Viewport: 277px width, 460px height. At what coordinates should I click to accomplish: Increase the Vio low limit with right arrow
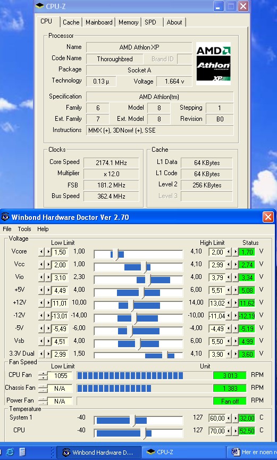click(x=48, y=277)
